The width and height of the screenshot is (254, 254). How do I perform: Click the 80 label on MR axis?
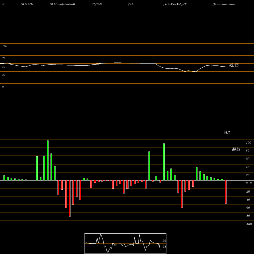[248, 151]
